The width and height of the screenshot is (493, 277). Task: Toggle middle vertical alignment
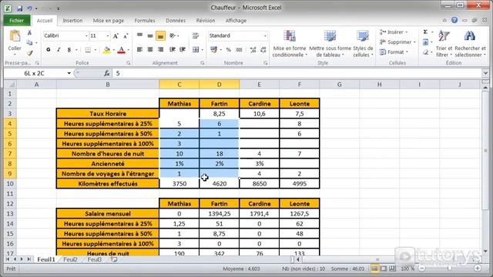coord(150,36)
